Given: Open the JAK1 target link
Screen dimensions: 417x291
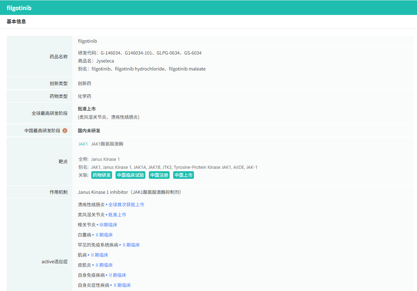Looking at the screenshot, I should click(x=83, y=144).
